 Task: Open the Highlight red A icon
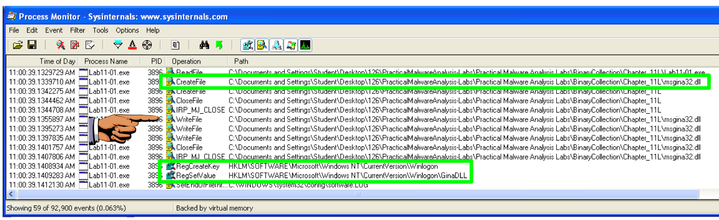(132, 45)
